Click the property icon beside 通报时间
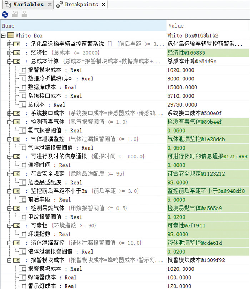This screenshot has width=250, height=289. click(22, 165)
